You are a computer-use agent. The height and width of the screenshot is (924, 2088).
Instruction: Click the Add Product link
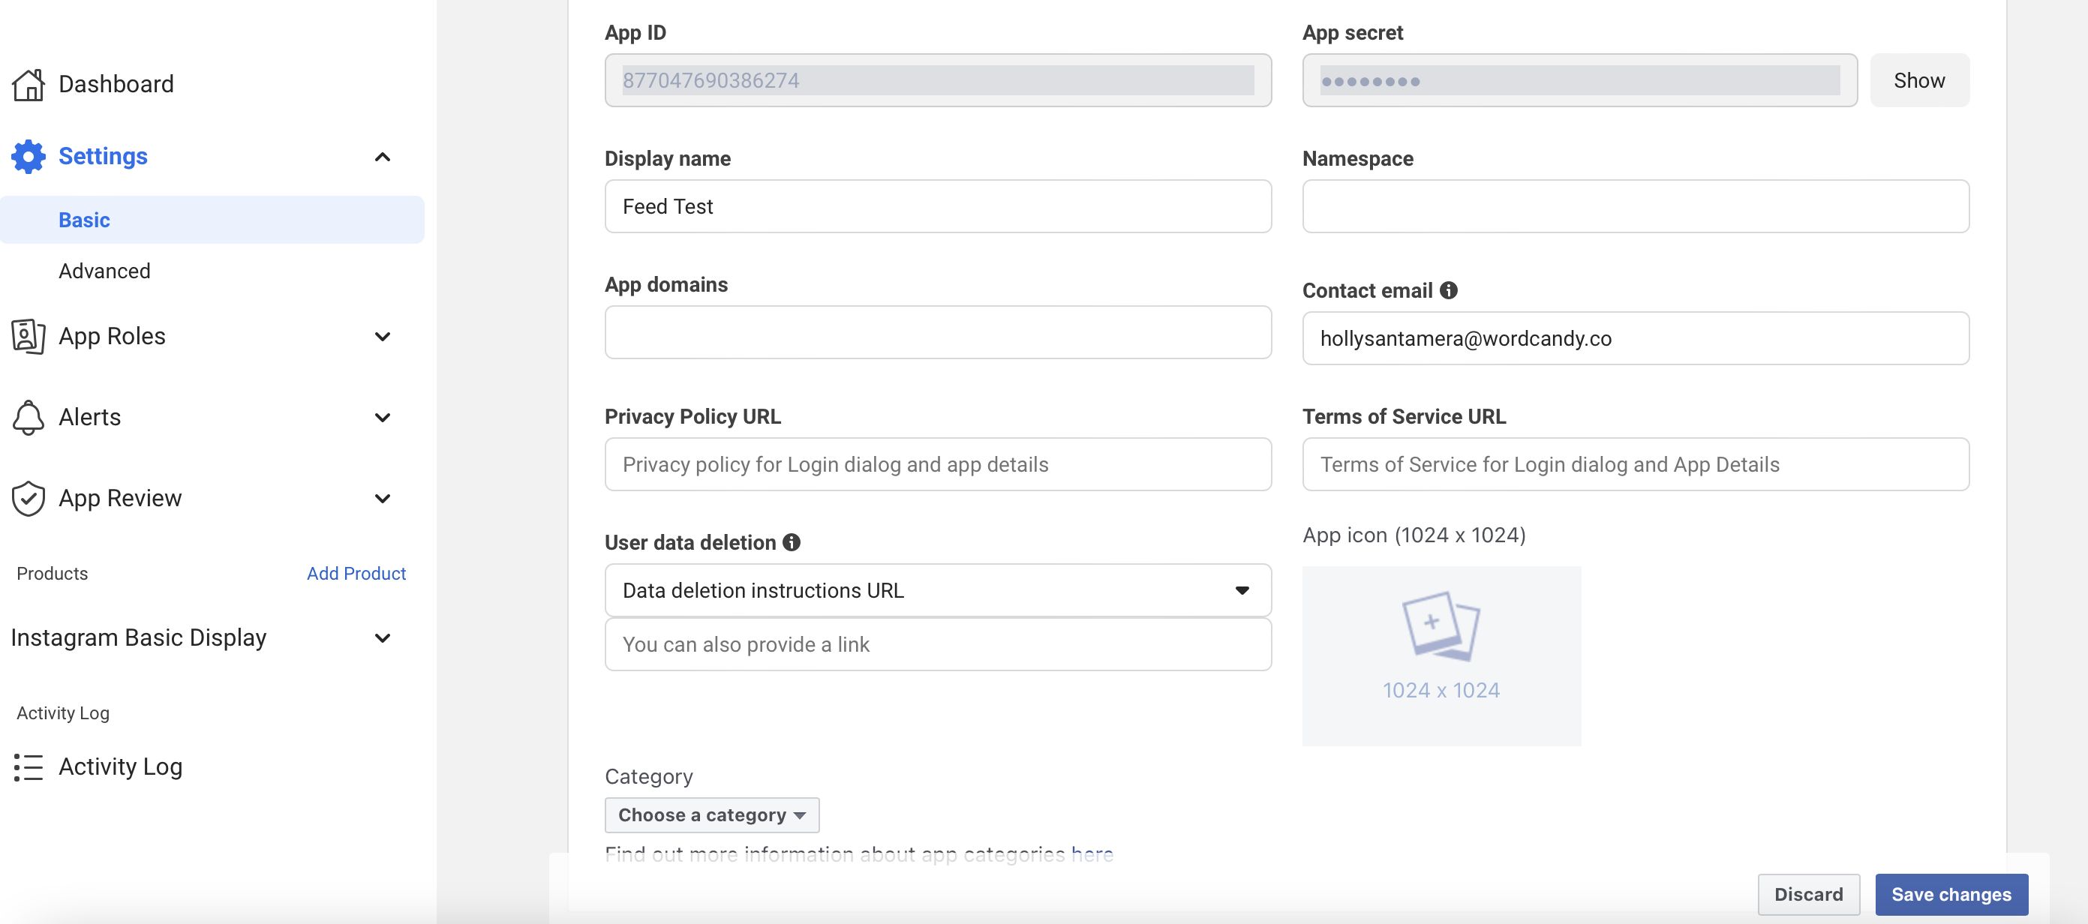pyautogui.click(x=356, y=573)
